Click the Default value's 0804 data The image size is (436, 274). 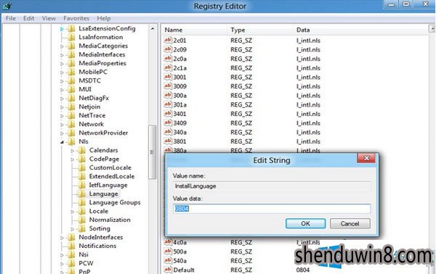pyautogui.click(x=303, y=270)
